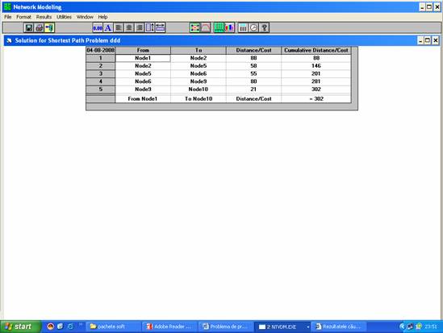The height and width of the screenshot is (333, 443).
Task: Open the bar chart results icon
Action: pos(229,27)
